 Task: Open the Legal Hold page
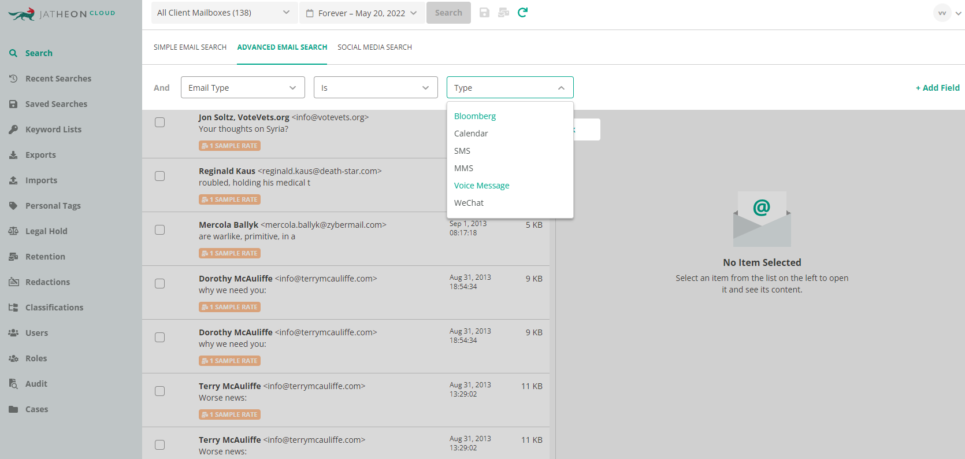(46, 231)
